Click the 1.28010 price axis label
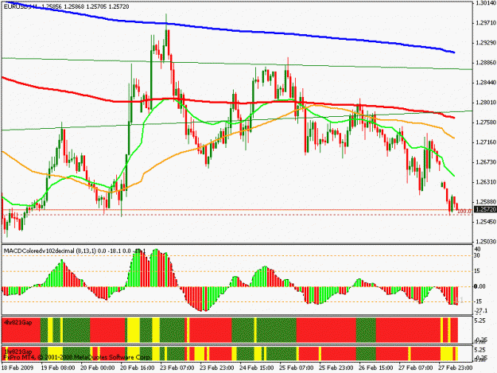 click(485, 103)
